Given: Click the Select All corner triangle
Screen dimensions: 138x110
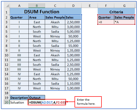Looking at the screenshot, I should (8, 6).
